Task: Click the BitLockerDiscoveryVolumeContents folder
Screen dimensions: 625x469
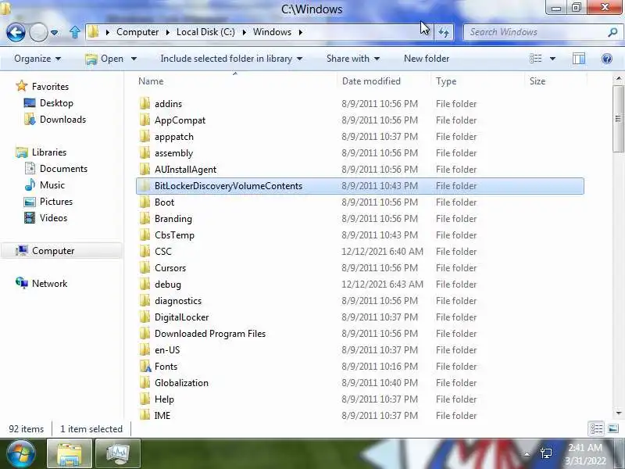Action: (360, 186)
